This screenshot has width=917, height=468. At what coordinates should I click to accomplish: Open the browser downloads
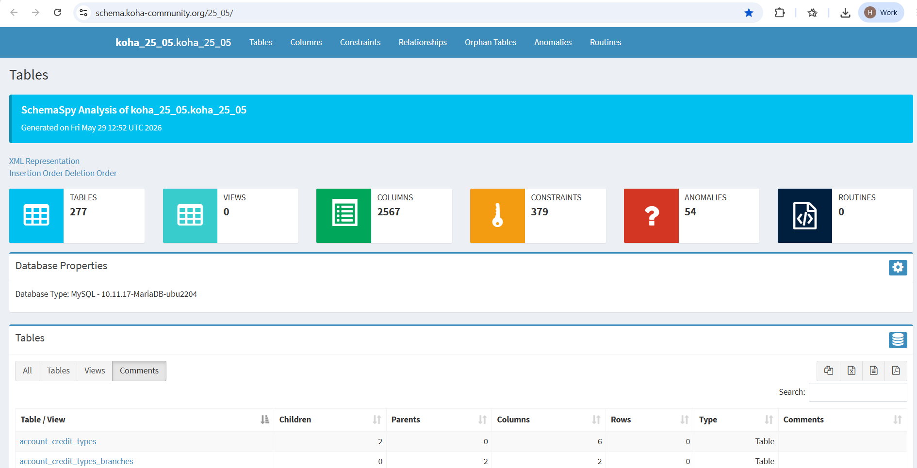pyautogui.click(x=845, y=13)
